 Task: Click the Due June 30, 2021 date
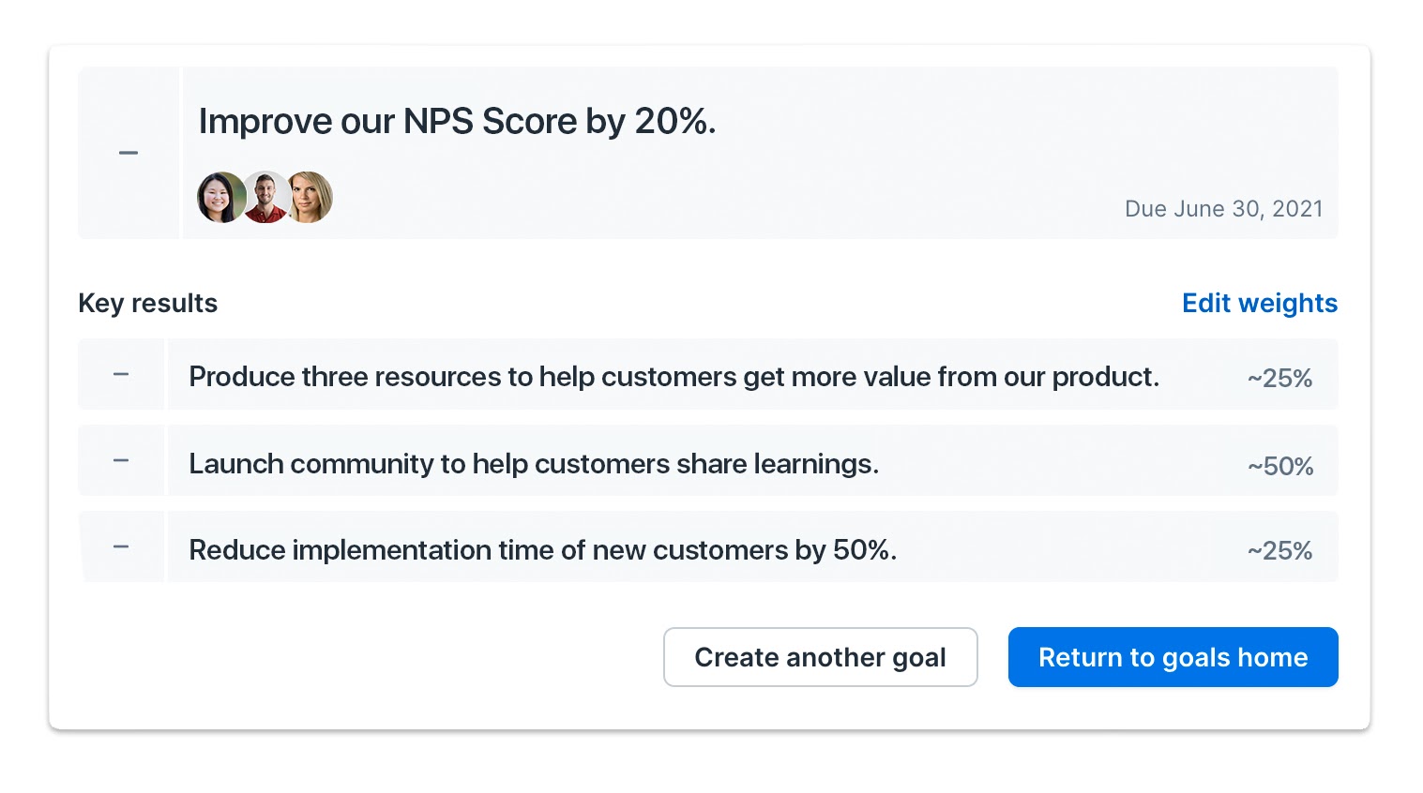1223,209
